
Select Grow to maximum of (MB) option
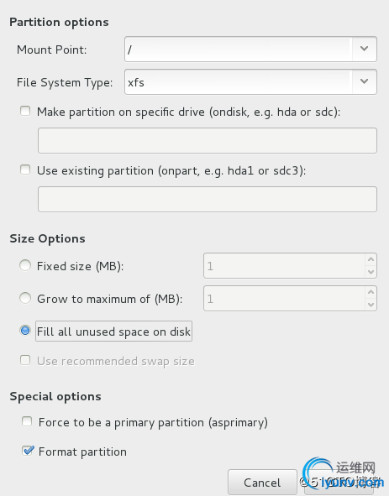[x=25, y=298]
